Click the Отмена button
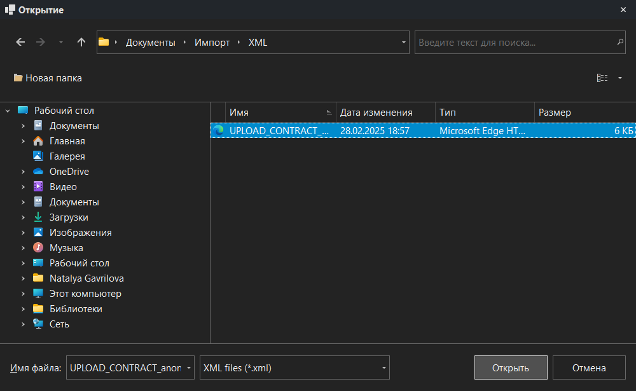 pyautogui.click(x=589, y=367)
